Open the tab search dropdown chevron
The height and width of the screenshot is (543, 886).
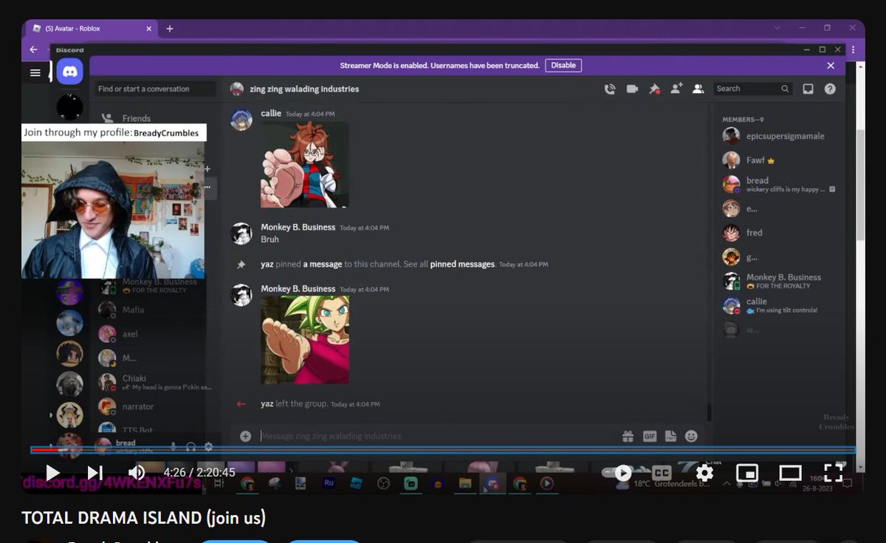coord(777,28)
